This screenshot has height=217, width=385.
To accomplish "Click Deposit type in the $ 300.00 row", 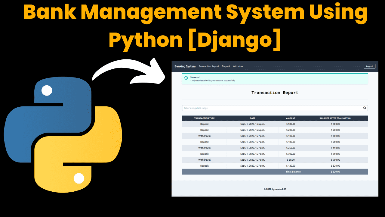I will click(x=205, y=154).
